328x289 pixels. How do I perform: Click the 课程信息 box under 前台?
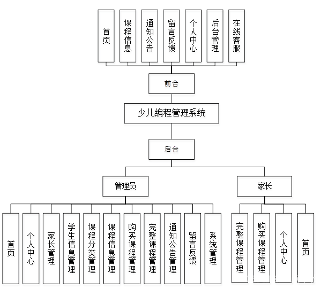(128, 36)
